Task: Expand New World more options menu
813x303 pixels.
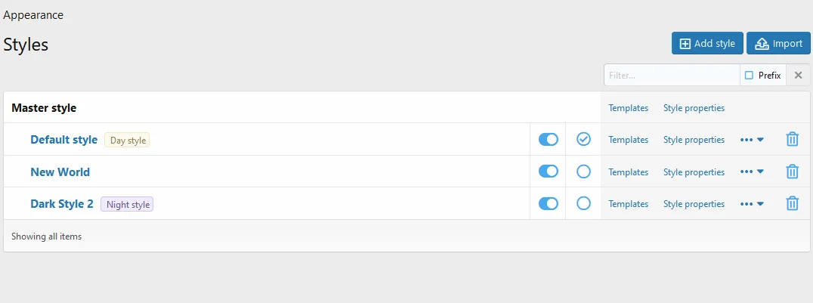Action: coord(752,172)
